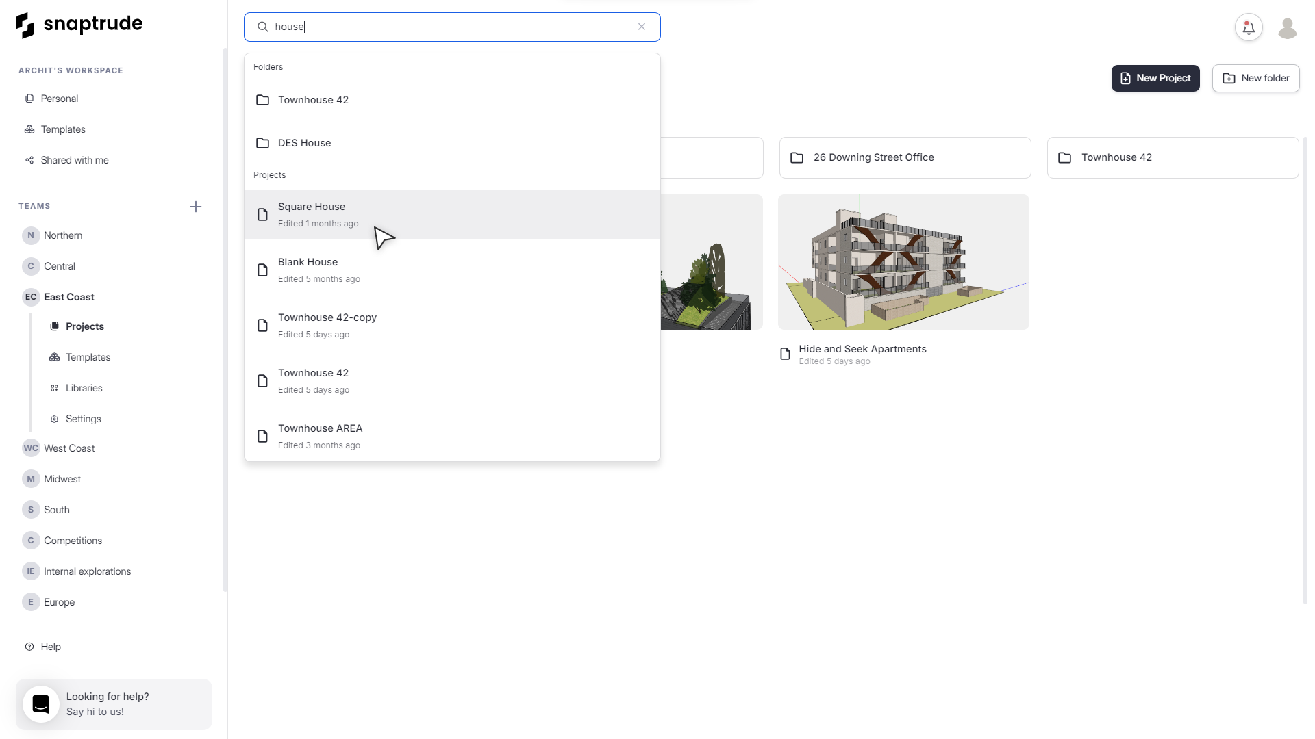Open Blank House project result
The width and height of the screenshot is (1315, 739).
452,270
